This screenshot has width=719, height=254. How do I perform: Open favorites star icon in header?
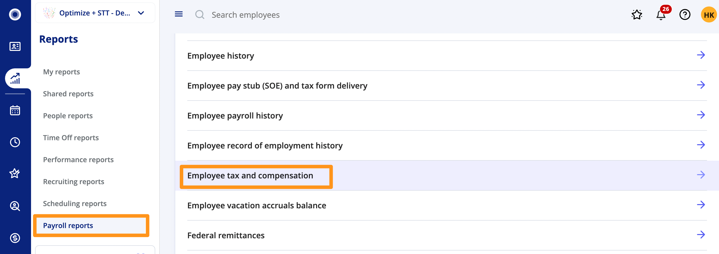637,14
